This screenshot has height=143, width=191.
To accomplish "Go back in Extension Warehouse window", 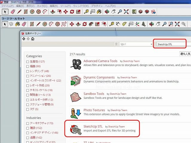I will [24, 39].
